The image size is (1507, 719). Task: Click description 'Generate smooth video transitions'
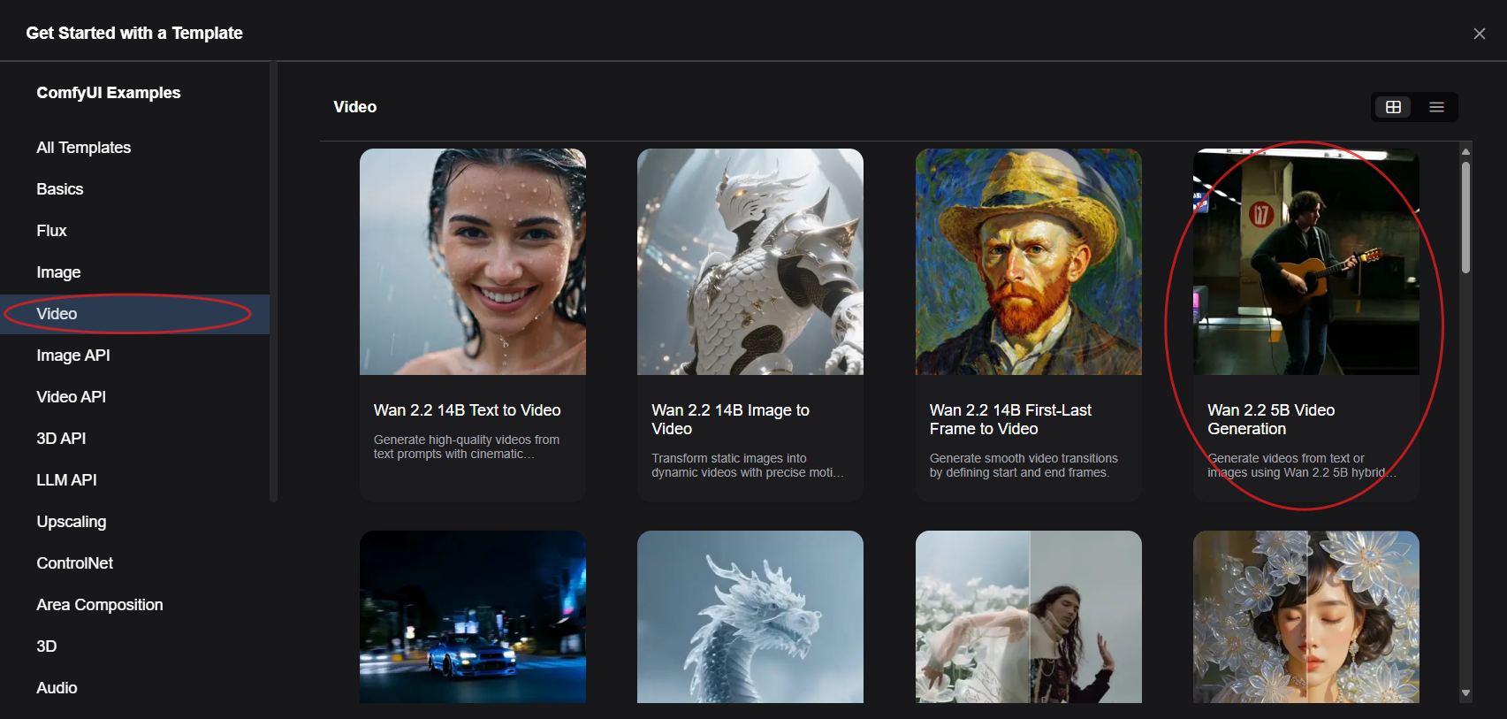(x=1024, y=465)
